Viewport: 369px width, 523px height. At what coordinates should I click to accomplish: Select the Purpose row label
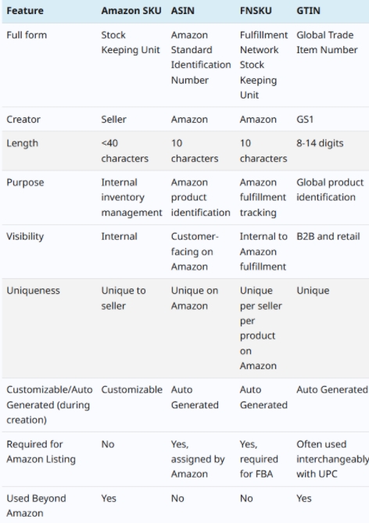tap(25, 183)
